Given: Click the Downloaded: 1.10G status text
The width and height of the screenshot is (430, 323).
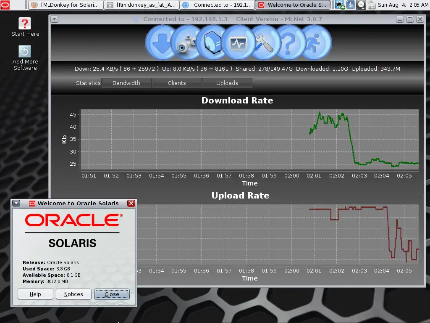Looking at the screenshot, I should point(322,69).
